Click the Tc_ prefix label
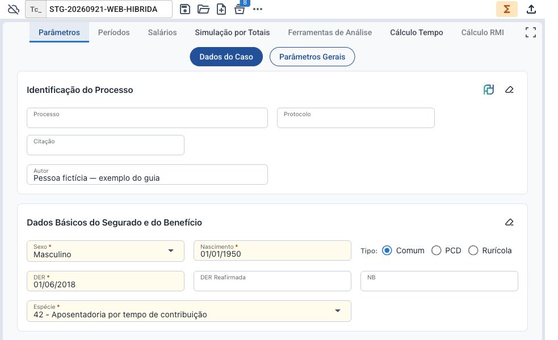Image resolution: width=558 pixels, height=340 pixels. pyautogui.click(x=36, y=9)
